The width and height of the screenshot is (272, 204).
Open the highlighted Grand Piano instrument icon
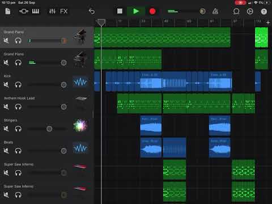point(80,37)
